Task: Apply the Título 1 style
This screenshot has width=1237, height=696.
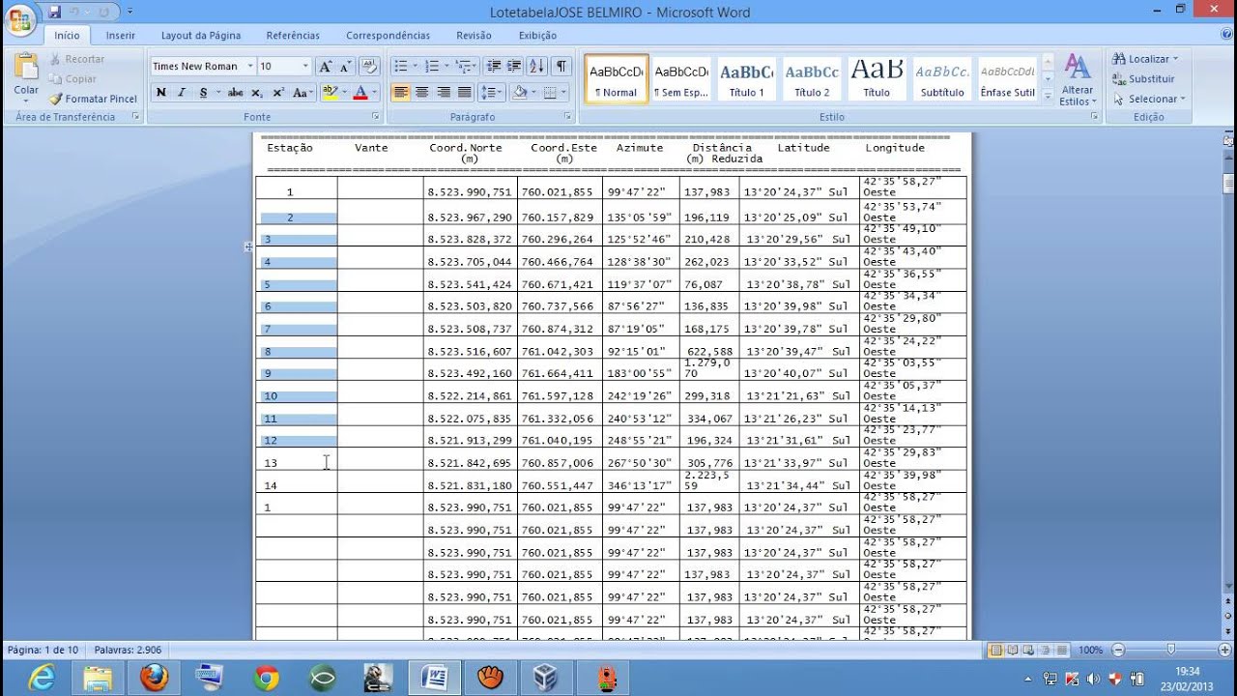Action: tap(746, 78)
